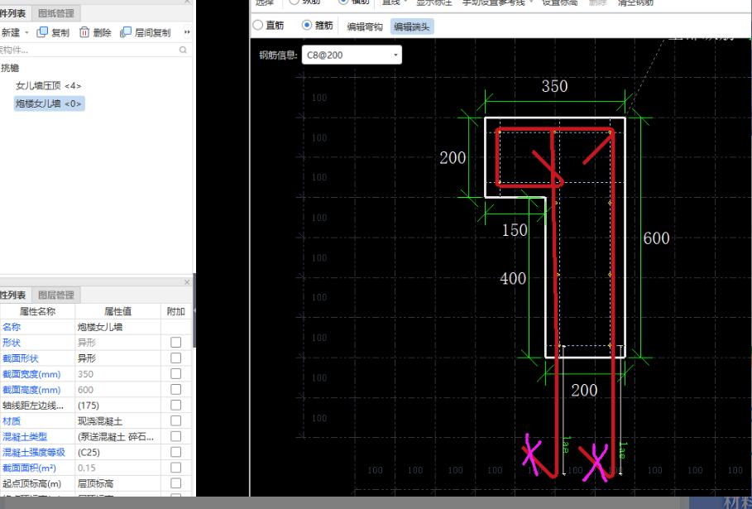Click the 200 dimension left of section flange
The width and height of the screenshot is (752, 509).
453,158
